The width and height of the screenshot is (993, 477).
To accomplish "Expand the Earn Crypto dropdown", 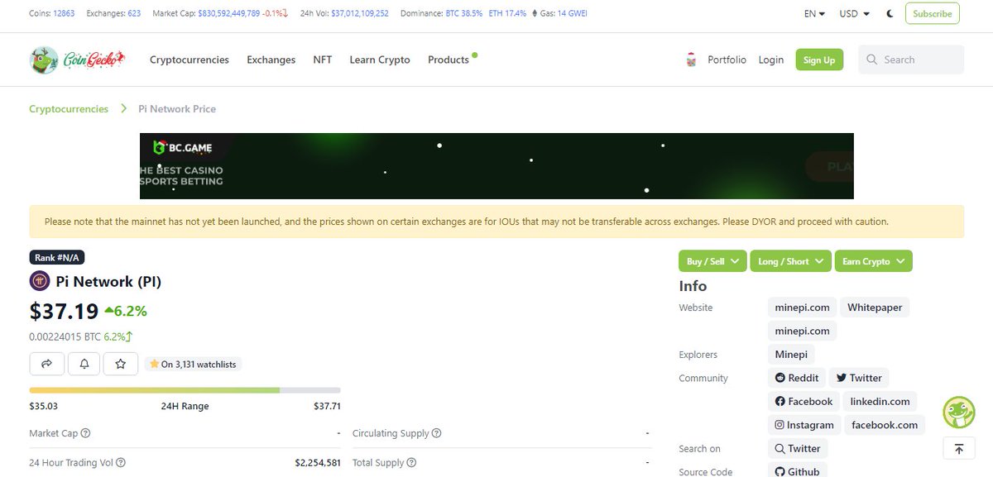I will click(x=873, y=261).
